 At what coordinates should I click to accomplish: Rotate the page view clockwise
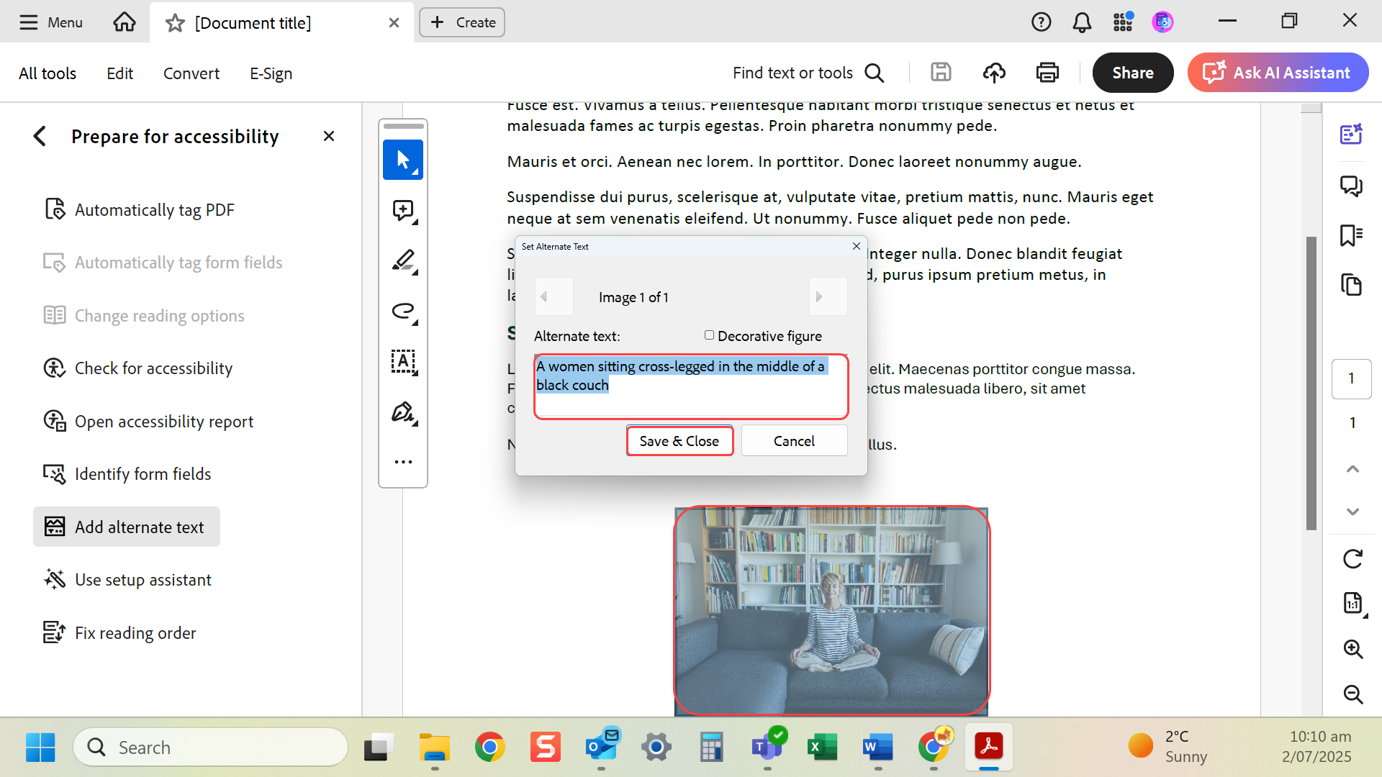tap(1352, 559)
